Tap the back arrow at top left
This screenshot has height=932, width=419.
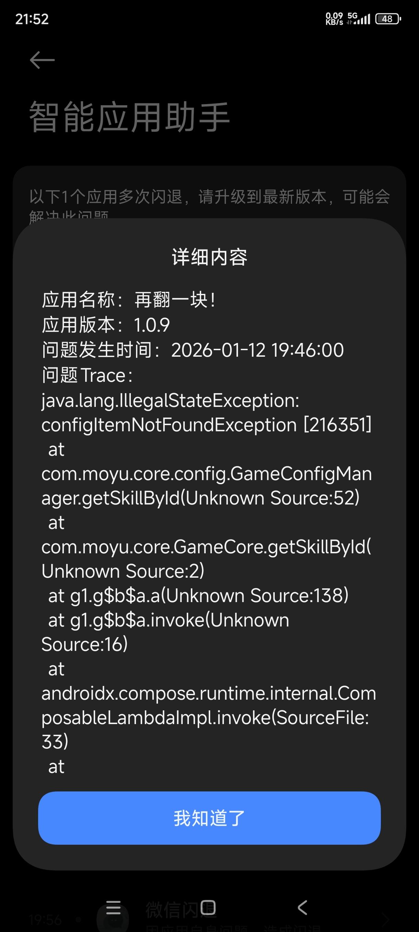point(42,60)
